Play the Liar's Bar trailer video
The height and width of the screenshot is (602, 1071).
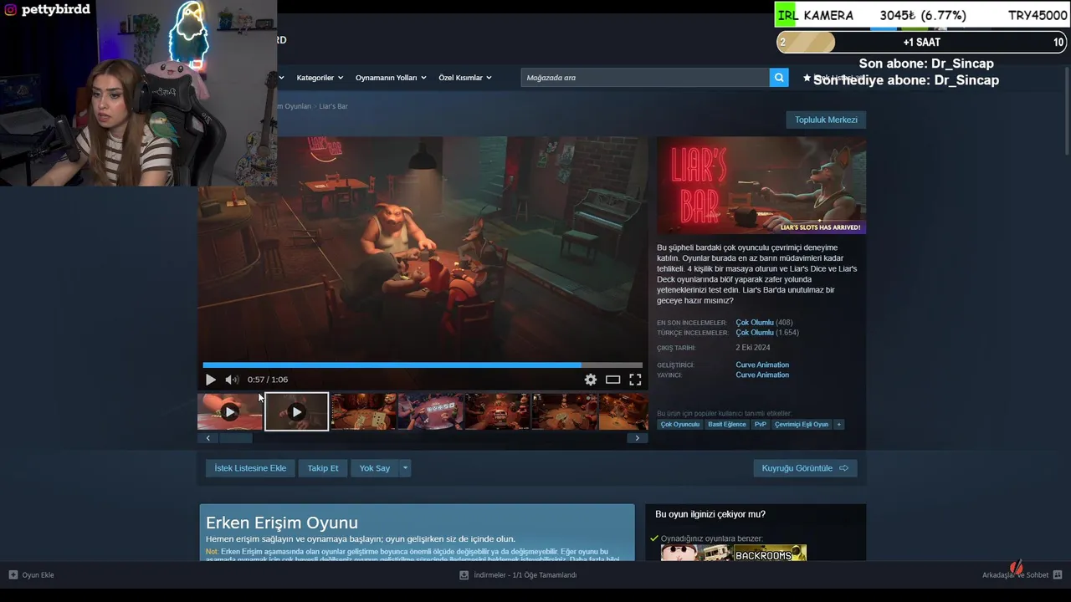[211, 380]
